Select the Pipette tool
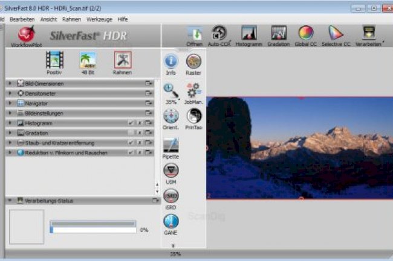Viewport: 393px width, 261px height. coord(171,147)
